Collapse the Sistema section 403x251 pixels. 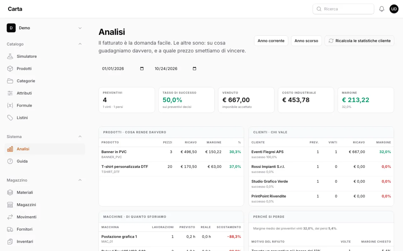tap(80, 137)
